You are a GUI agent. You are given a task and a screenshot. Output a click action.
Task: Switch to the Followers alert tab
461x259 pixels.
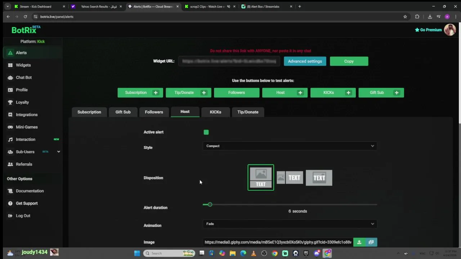click(154, 112)
